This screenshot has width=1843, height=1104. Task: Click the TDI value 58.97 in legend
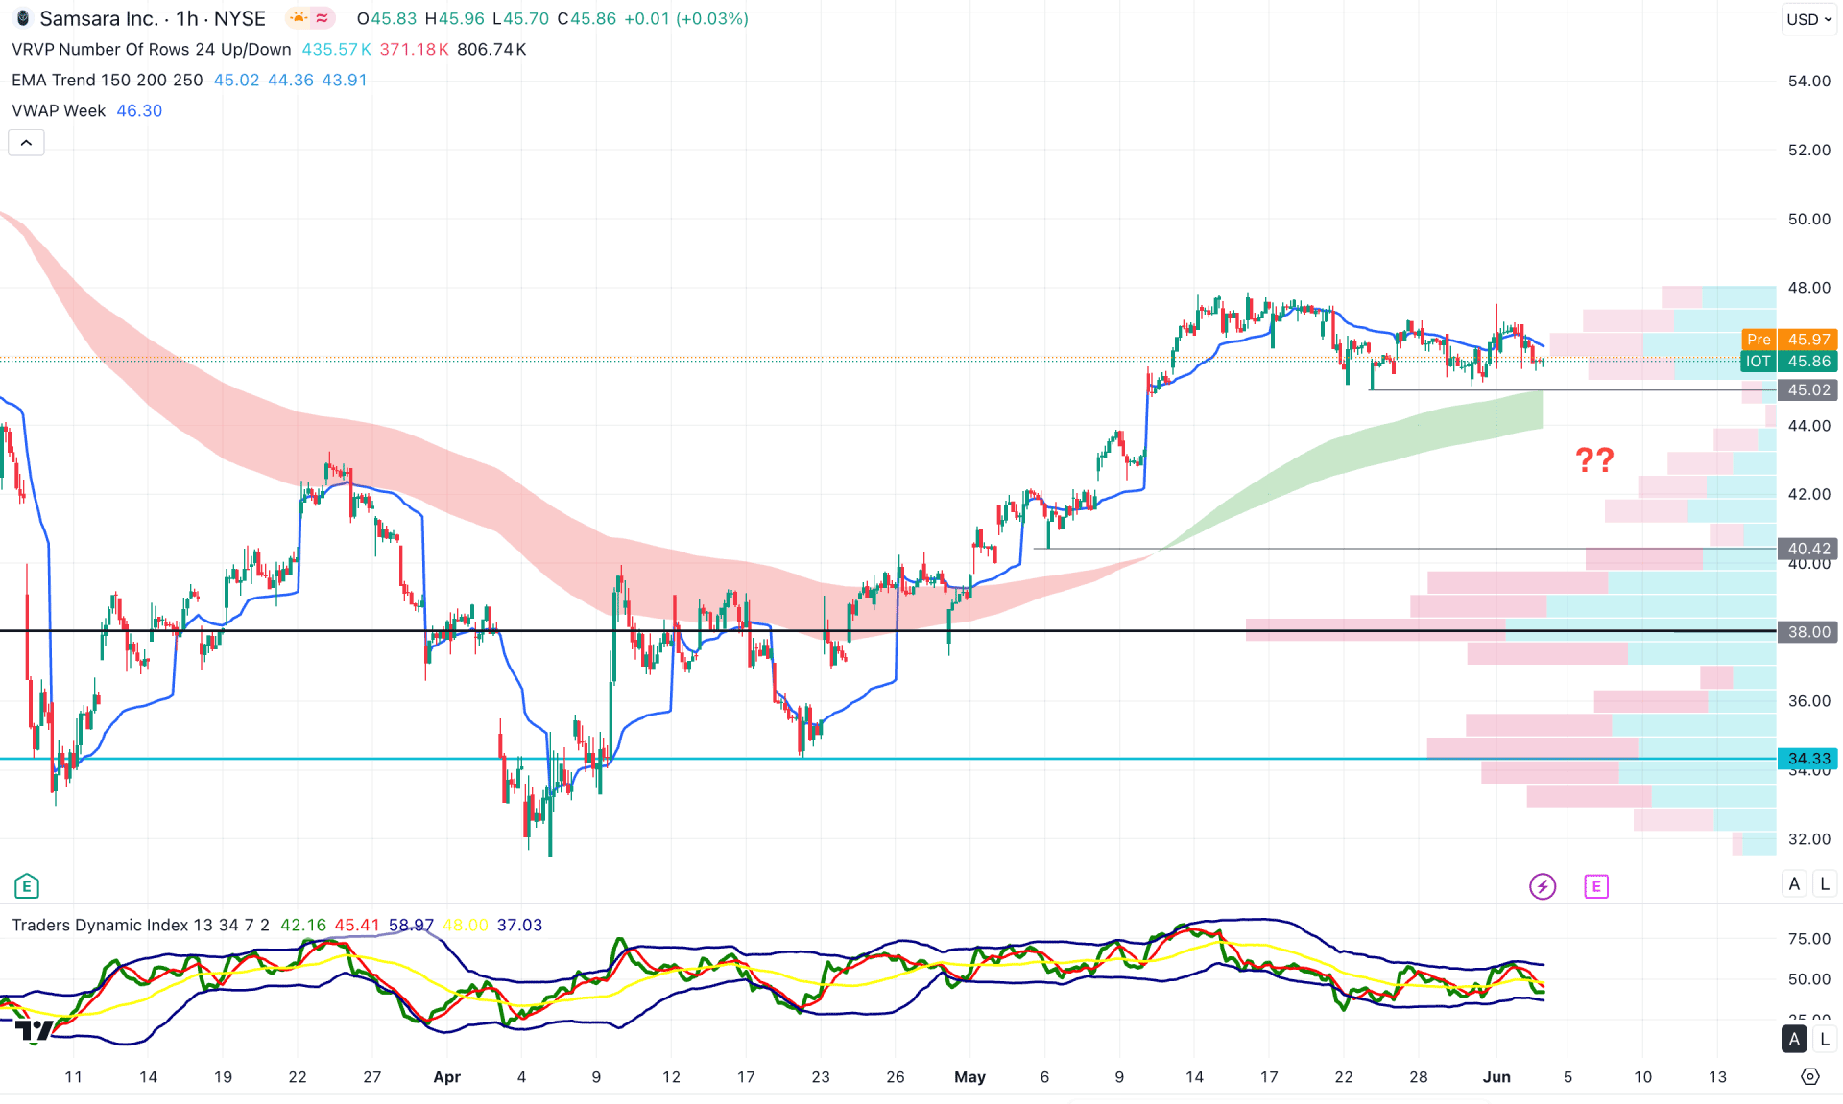tap(411, 925)
